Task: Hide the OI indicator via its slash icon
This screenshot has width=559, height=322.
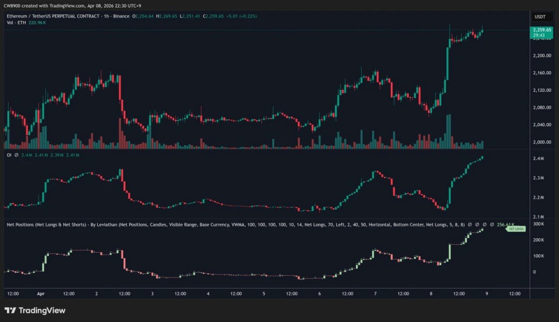Action: (x=17, y=154)
